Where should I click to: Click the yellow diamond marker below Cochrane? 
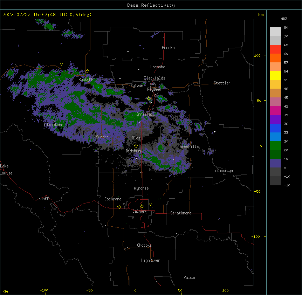tap(119, 207)
